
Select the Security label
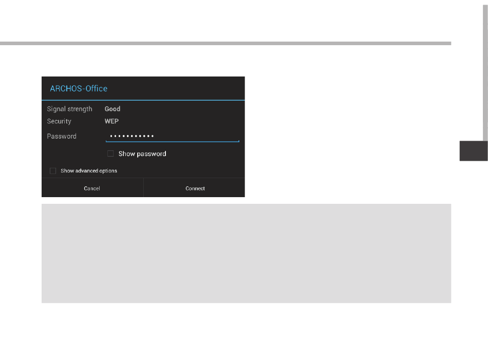[59, 121]
